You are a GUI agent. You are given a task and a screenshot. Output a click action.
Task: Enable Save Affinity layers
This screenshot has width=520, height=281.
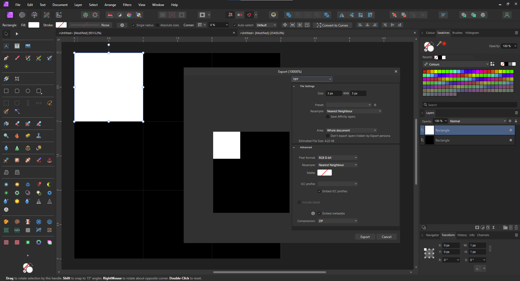pyautogui.click(x=328, y=117)
